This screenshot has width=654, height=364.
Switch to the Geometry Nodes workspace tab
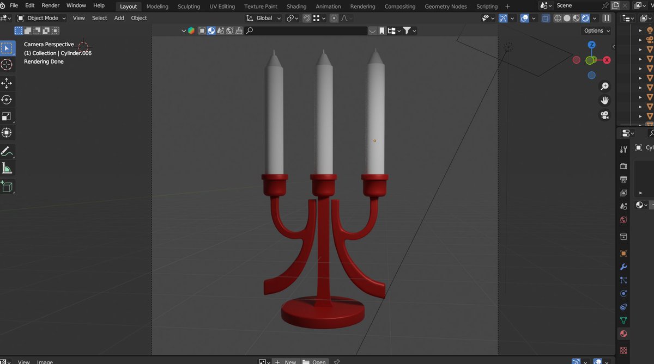coord(446,7)
